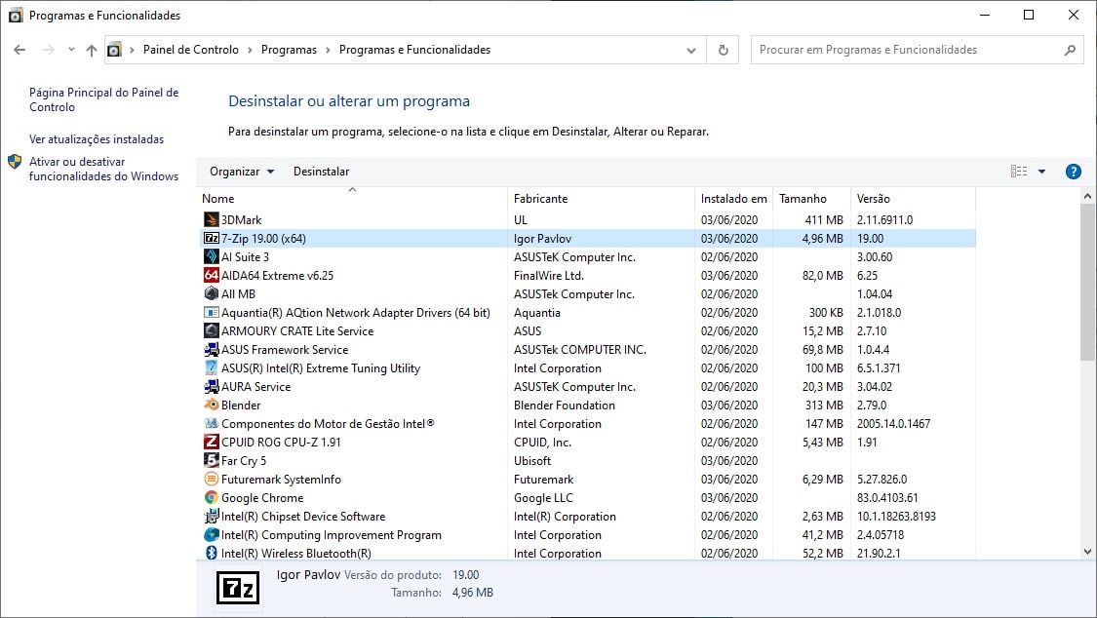This screenshot has width=1097, height=618.
Task: Click the ARMOURY CRATE Lite Service icon
Action: click(x=211, y=330)
